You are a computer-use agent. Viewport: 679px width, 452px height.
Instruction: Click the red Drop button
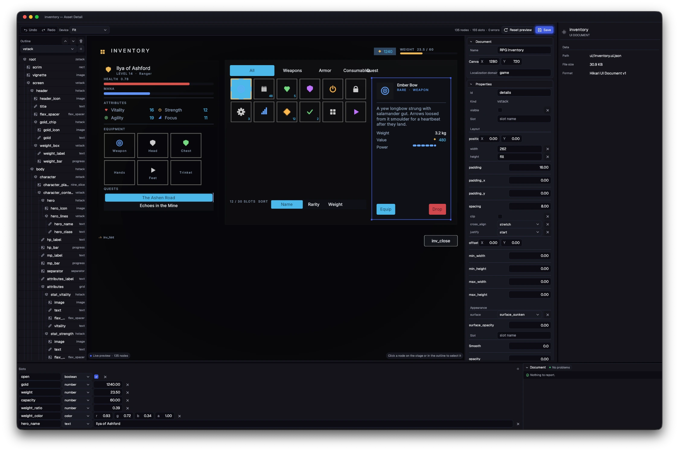[437, 209]
